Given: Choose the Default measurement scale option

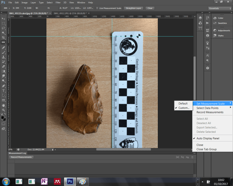Looking at the screenshot, I should pos(183,103).
